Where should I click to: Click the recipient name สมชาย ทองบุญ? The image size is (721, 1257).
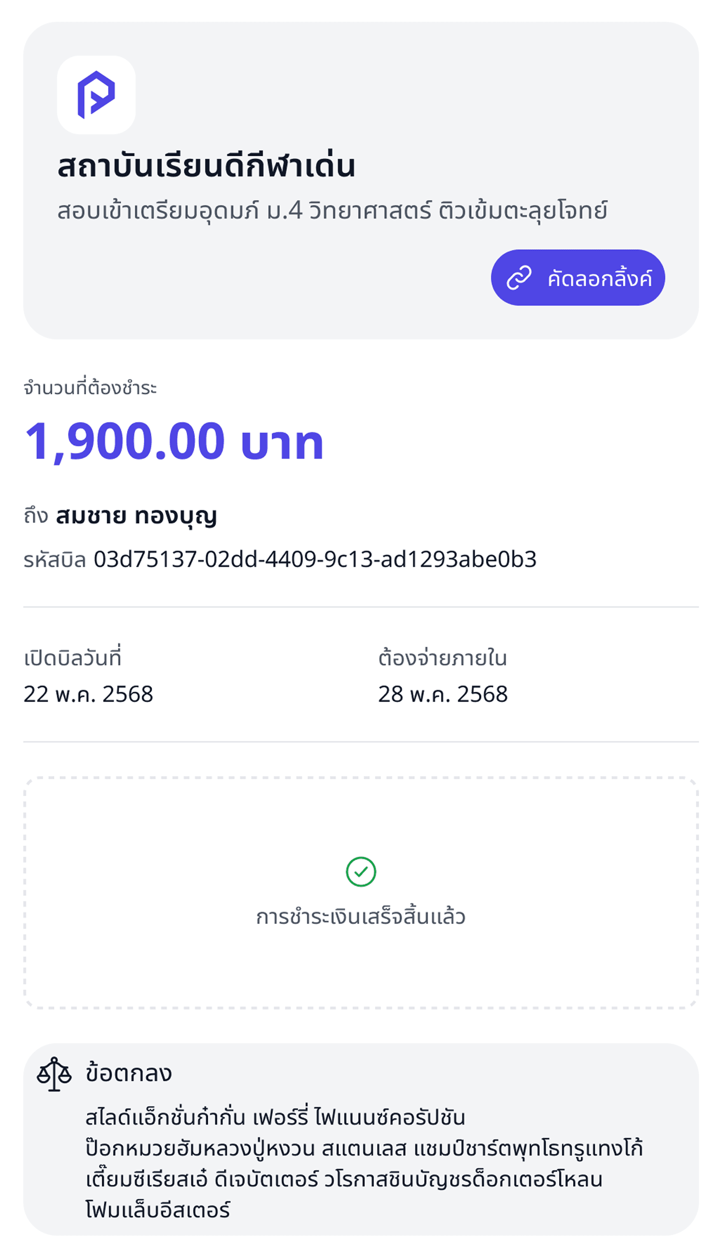pos(136,516)
